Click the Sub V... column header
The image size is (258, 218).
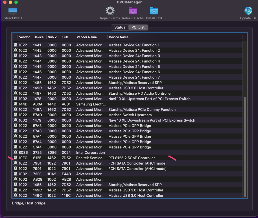[53, 37]
